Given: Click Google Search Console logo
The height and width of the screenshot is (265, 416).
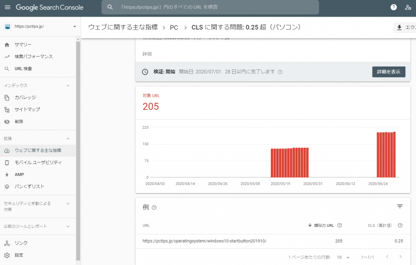Looking at the screenshot, I should click(50, 7).
